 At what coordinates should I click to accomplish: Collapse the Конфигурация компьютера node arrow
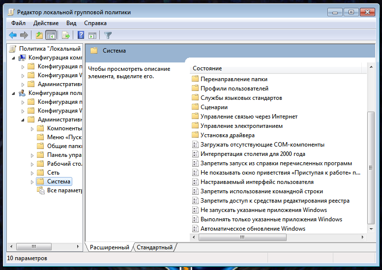click(x=13, y=58)
